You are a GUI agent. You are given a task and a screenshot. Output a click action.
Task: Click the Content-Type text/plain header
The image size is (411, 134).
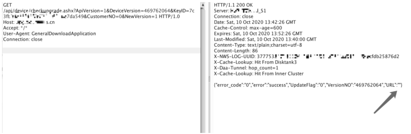pyautogui.click(x=258, y=45)
